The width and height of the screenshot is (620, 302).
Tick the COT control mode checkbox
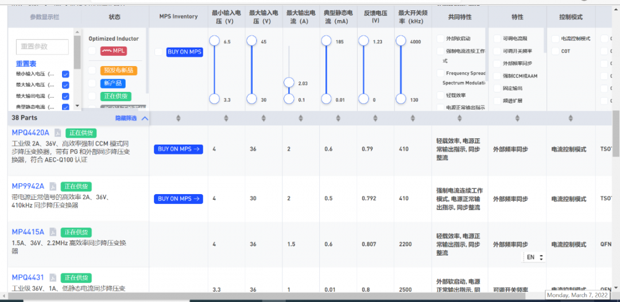[555, 51]
